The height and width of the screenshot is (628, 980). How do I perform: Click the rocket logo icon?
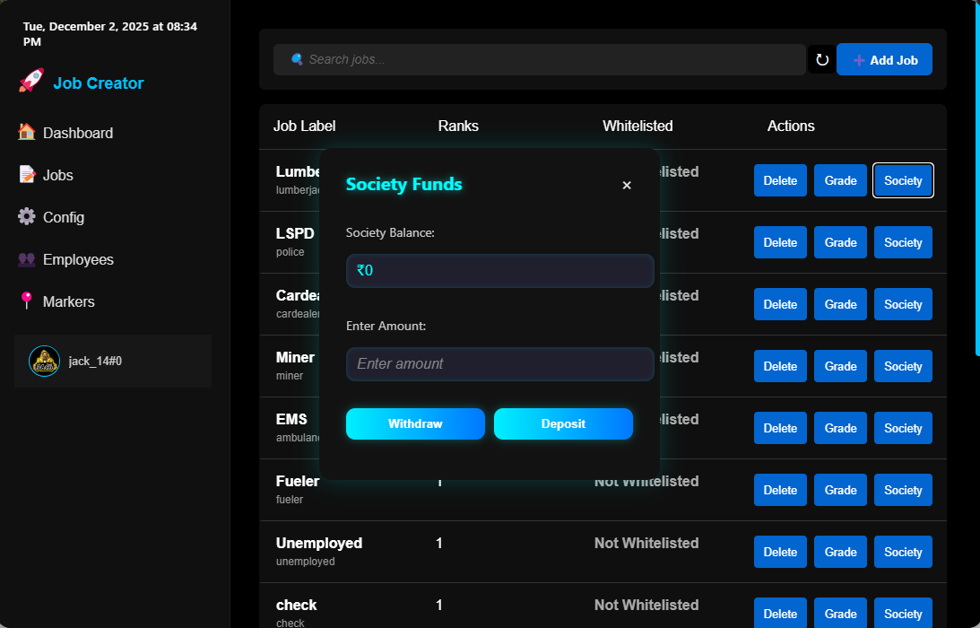click(x=31, y=81)
